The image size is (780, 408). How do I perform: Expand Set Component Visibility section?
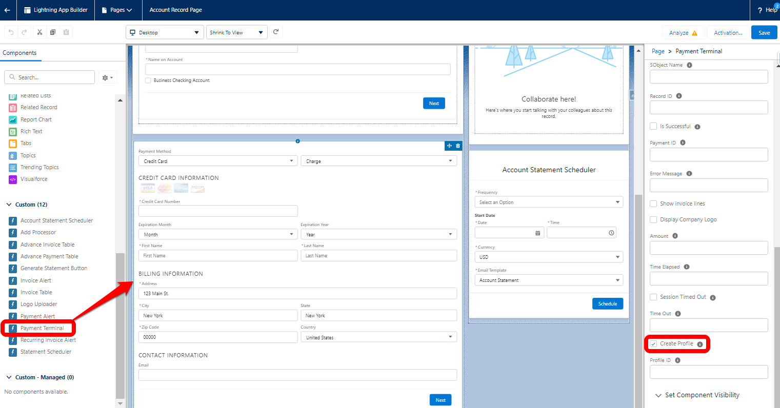[x=702, y=395]
